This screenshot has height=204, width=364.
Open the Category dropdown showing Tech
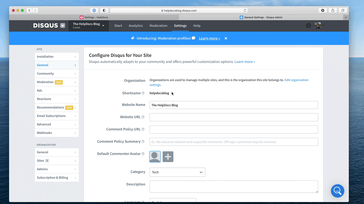(x=177, y=172)
